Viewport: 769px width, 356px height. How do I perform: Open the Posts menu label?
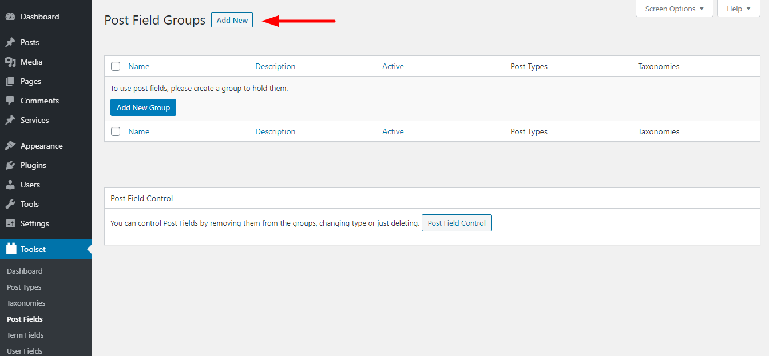tap(30, 42)
